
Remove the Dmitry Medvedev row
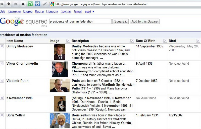click(2, 46)
